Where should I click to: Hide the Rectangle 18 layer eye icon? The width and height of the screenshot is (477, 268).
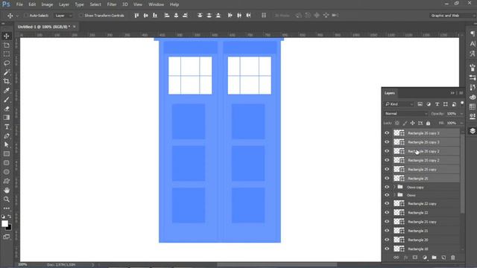[387, 249]
